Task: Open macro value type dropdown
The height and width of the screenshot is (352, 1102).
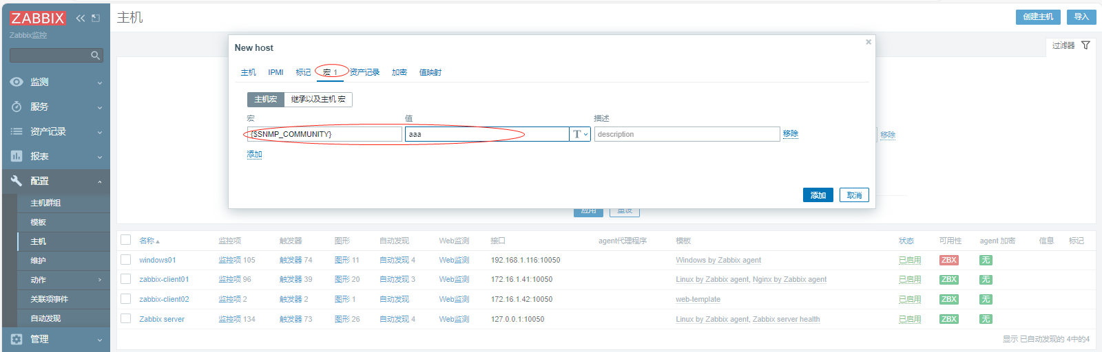Action: pos(580,134)
